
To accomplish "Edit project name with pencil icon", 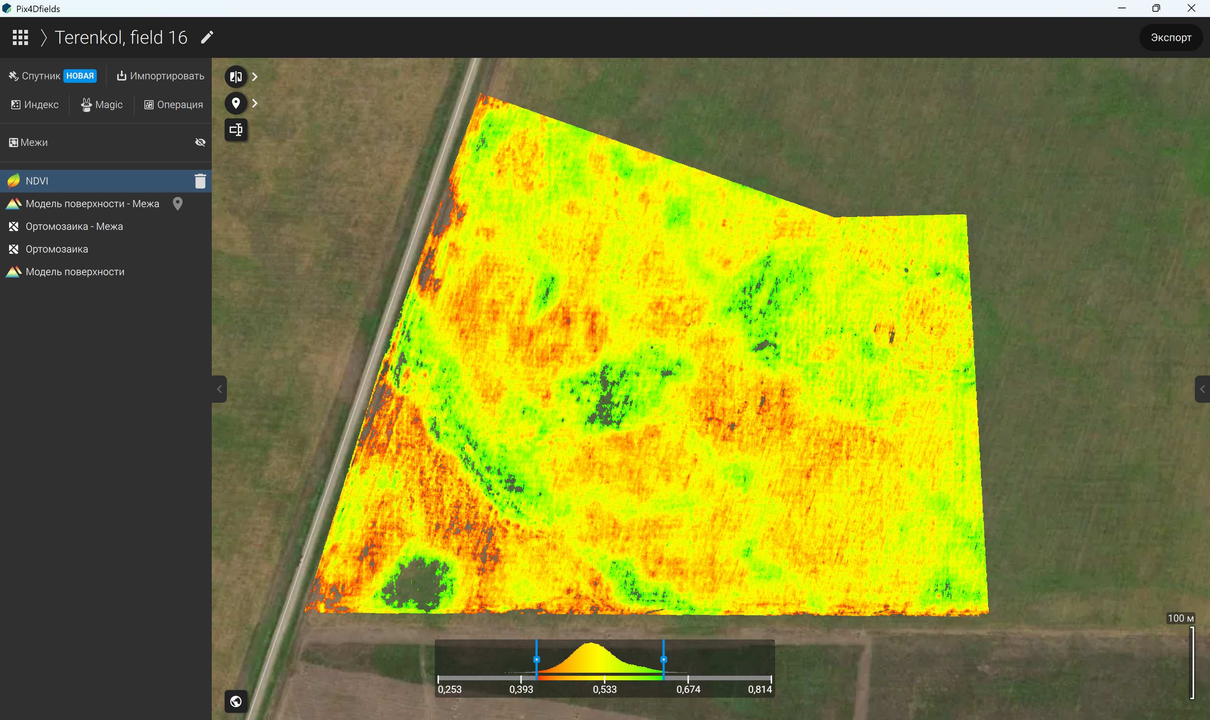I will pos(207,37).
